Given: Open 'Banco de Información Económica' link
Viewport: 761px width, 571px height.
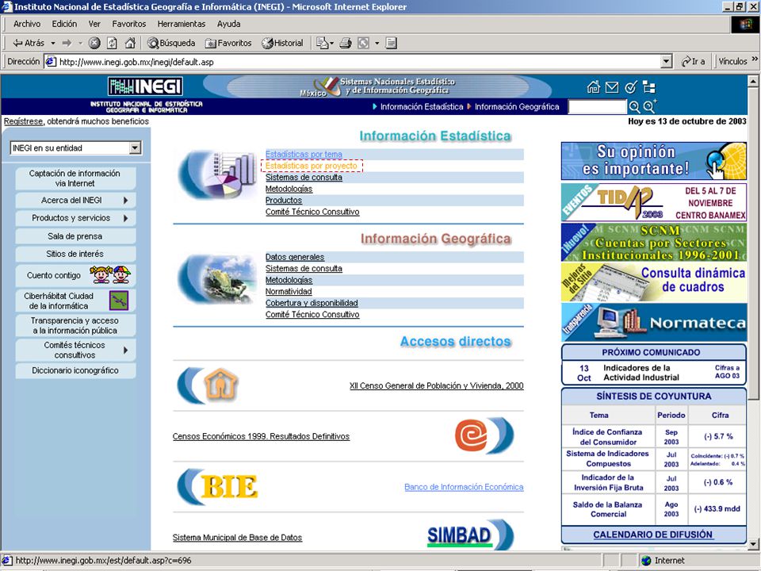Looking at the screenshot, I should 464,487.
